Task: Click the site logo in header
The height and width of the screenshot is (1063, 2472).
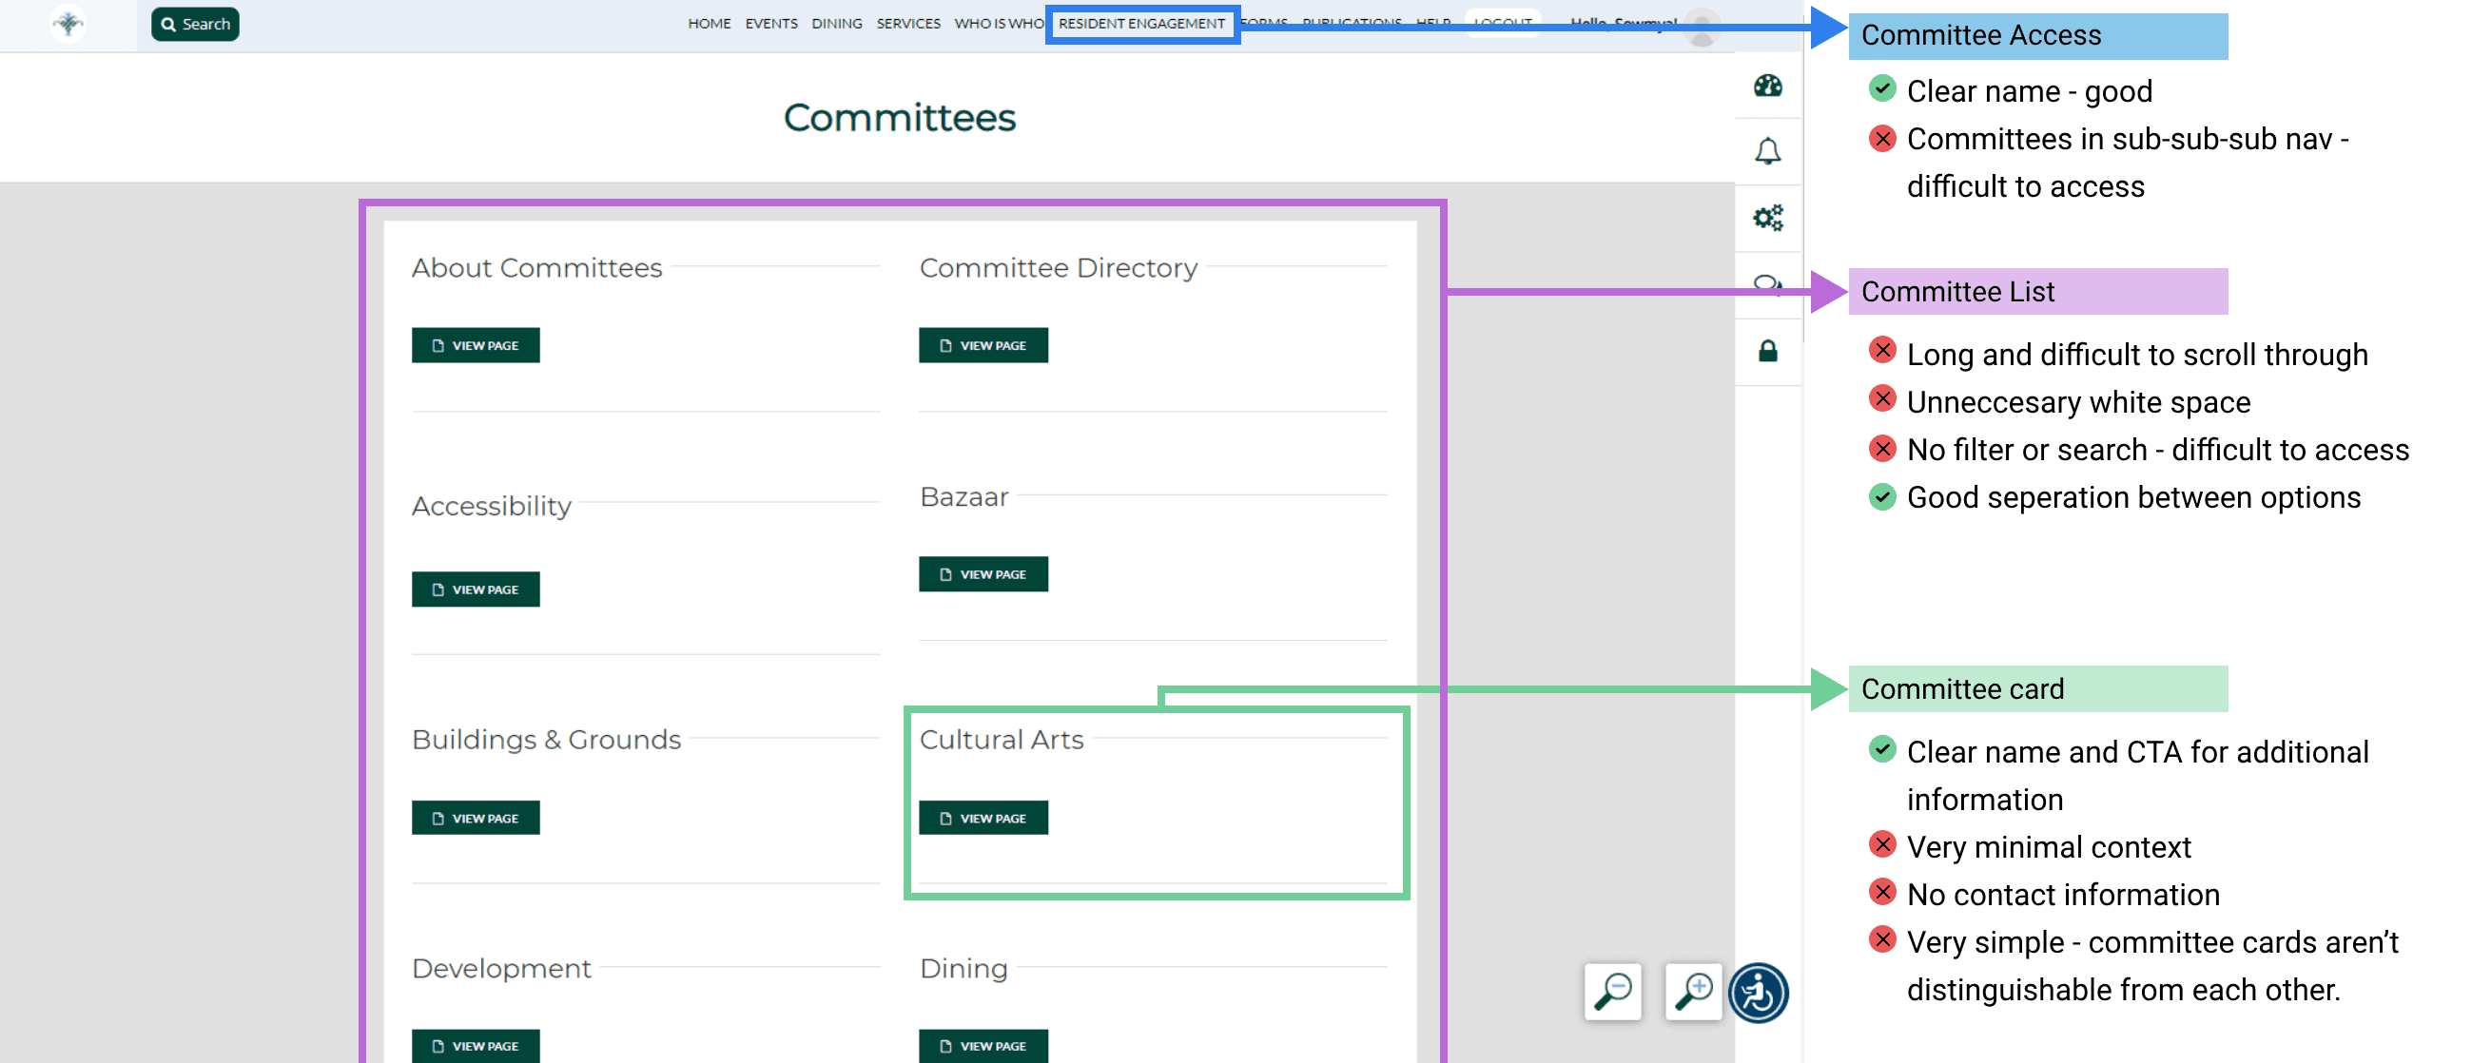Action: [x=68, y=23]
